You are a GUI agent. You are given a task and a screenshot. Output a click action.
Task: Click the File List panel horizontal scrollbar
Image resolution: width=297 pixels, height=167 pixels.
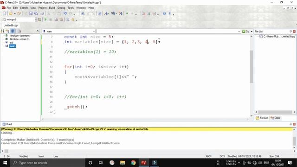(x=275, y=112)
